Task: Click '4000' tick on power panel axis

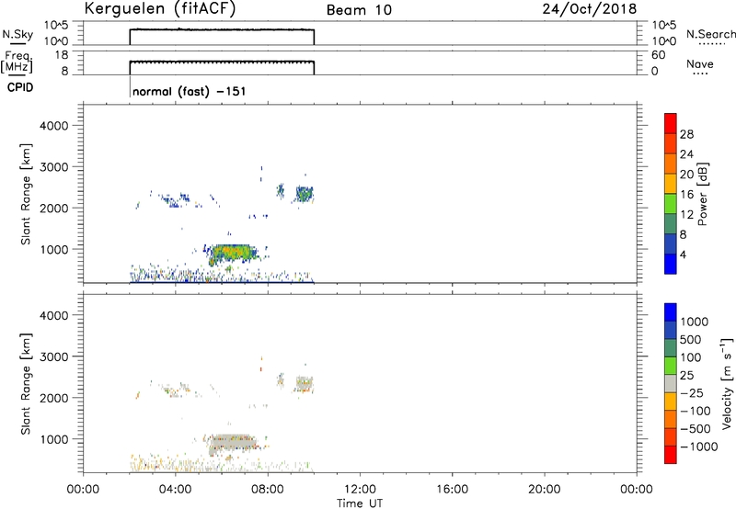Action: pos(54,126)
